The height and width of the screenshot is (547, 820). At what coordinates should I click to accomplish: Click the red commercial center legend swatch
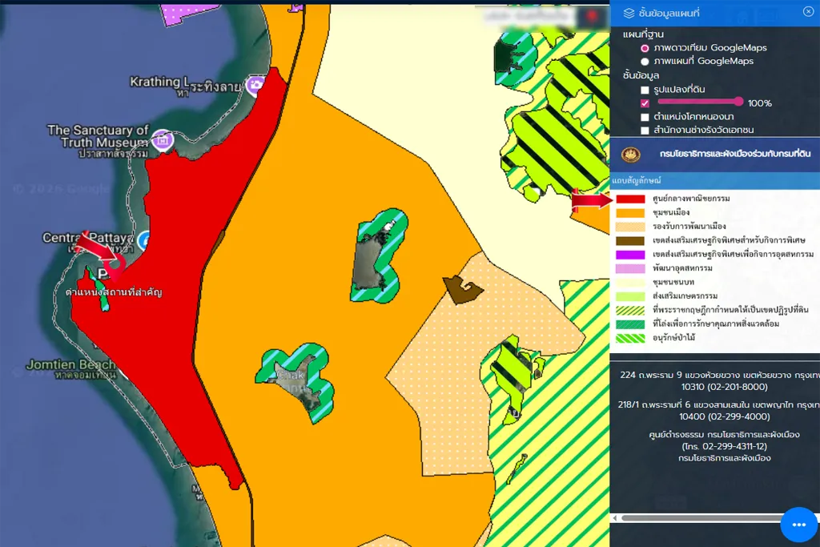pyautogui.click(x=630, y=199)
